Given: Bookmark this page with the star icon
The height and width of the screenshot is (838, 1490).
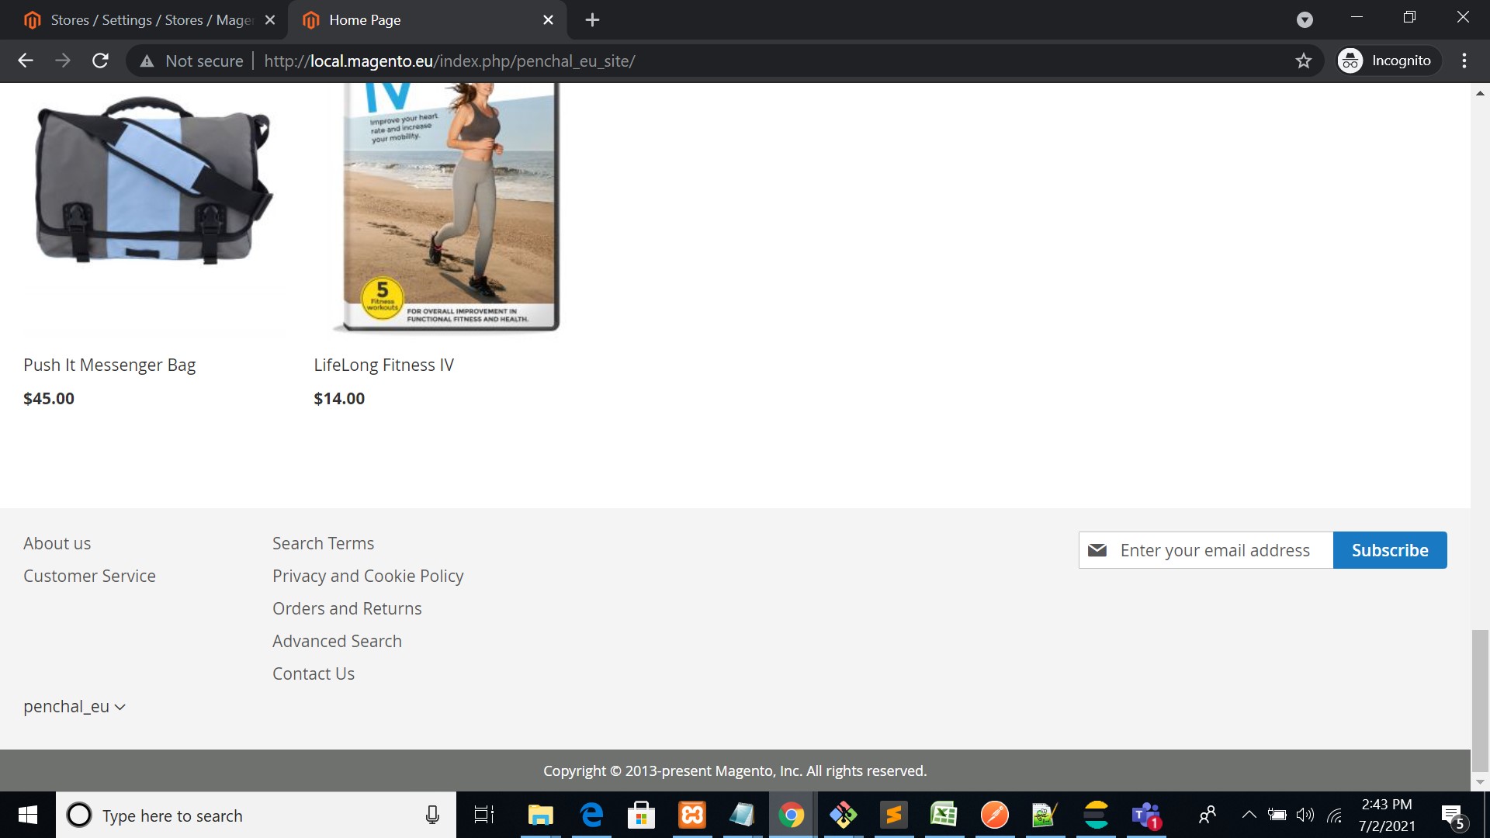Looking at the screenshot, I should [1304, 61].
